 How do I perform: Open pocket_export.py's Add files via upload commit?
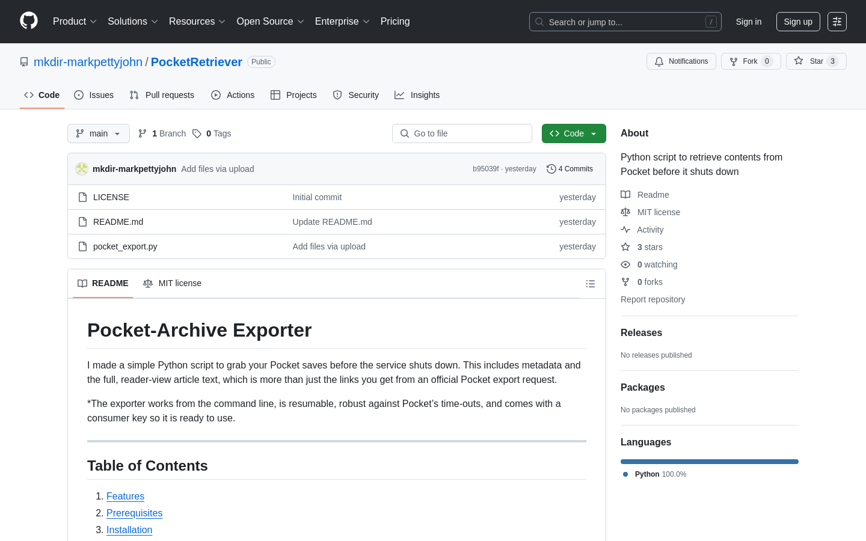(329, 246)
